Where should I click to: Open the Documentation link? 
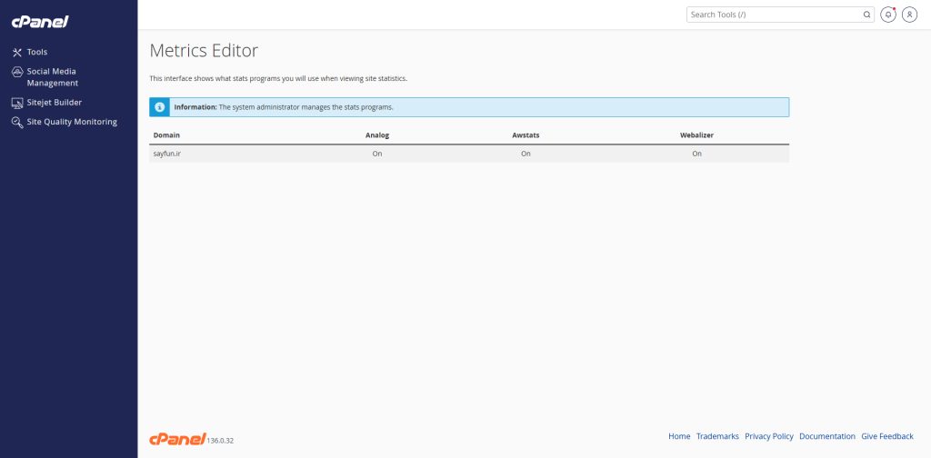827,436
